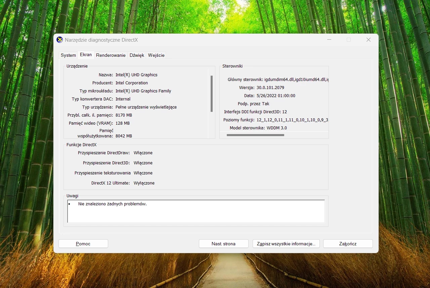This screenshot has width=430, height=288.
Task: Click the shared memory value 8042 MB
Action: [124, 136]
